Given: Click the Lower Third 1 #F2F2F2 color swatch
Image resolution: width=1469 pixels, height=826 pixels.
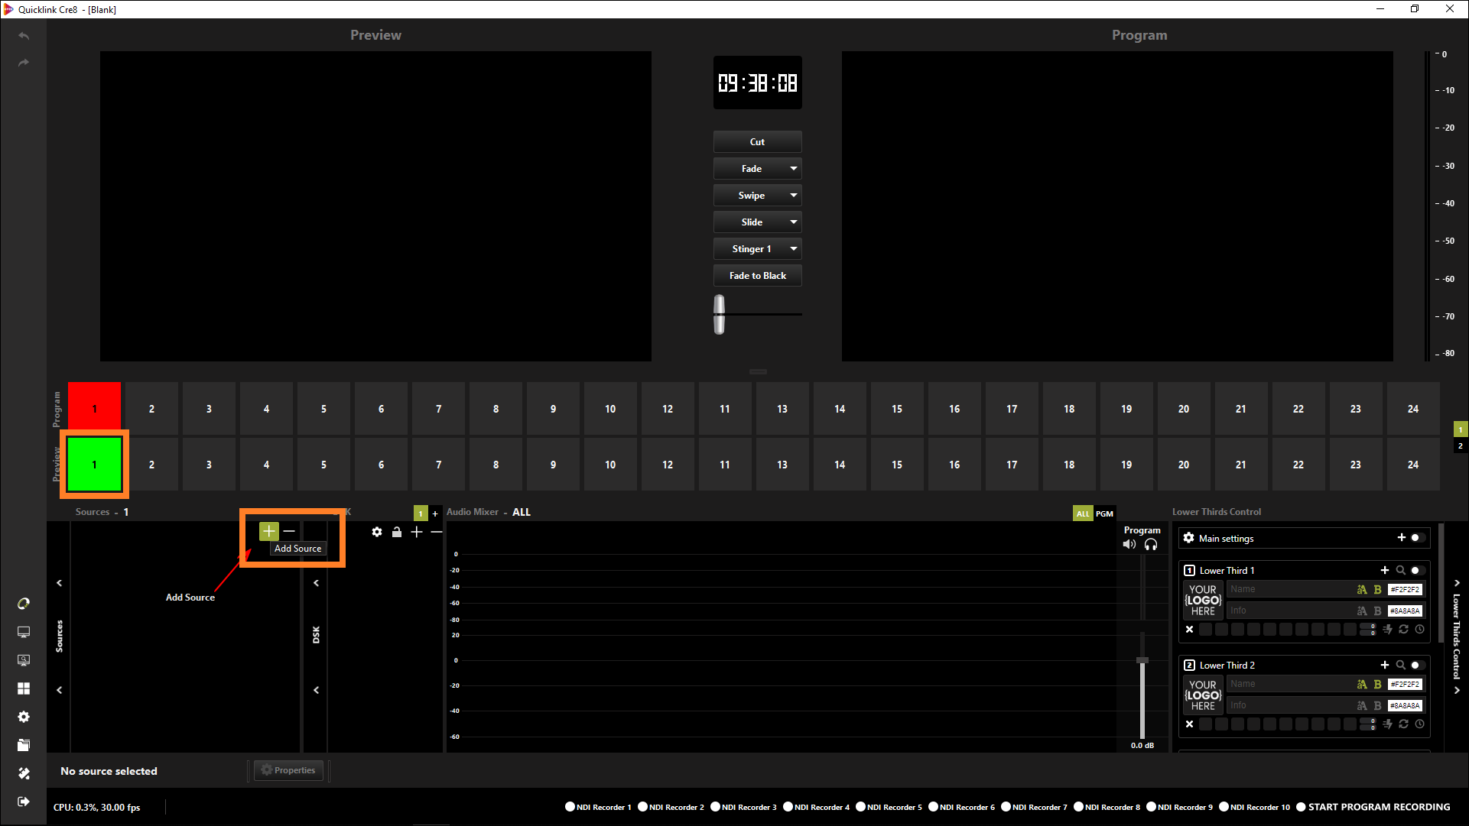Looking at the screenshot, I should click(x=1405, y=590).
